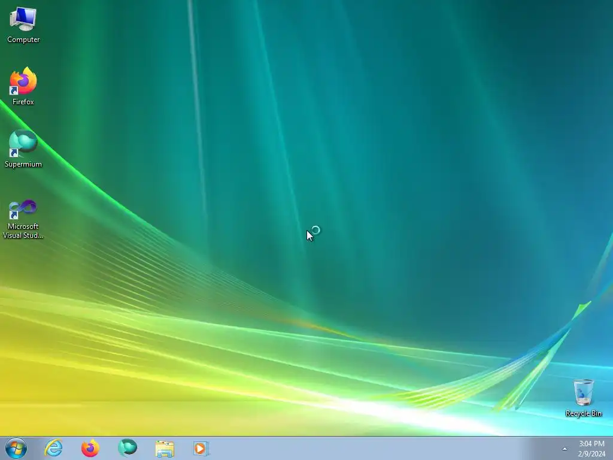Open Windows Media Player from the taskbar

[x=201, y=448]
